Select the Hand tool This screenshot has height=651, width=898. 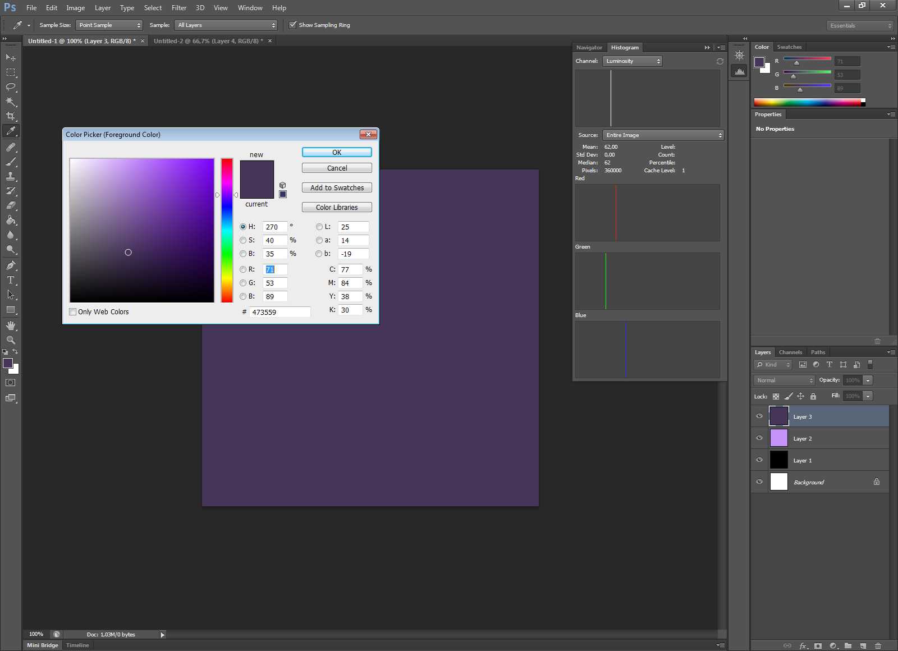(11, 325)
